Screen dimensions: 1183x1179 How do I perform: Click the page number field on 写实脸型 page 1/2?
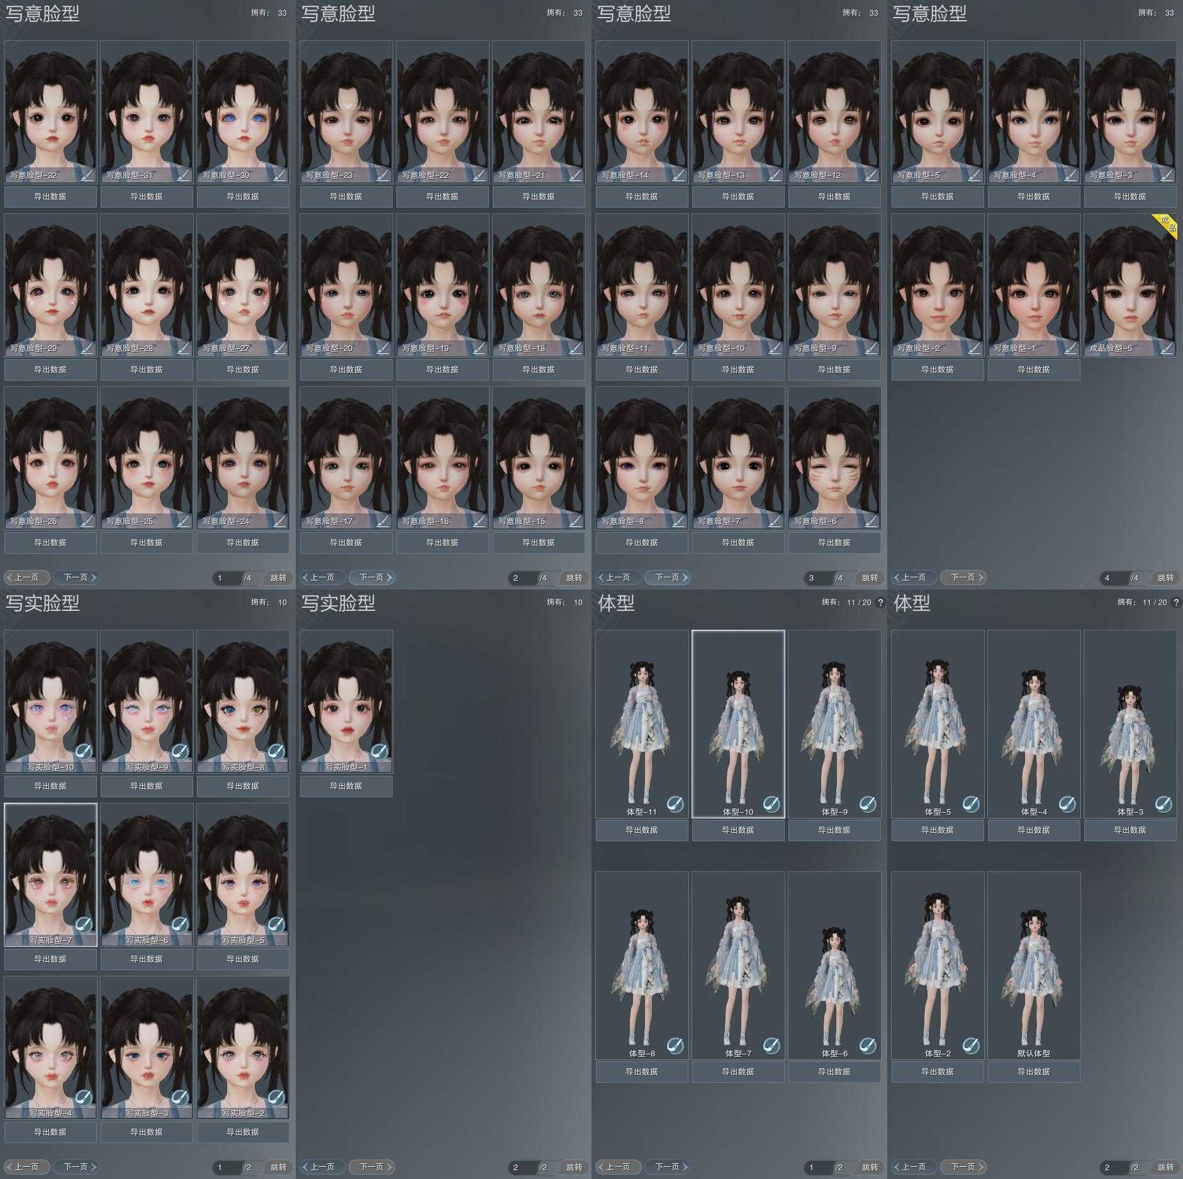pos(227,1167)
